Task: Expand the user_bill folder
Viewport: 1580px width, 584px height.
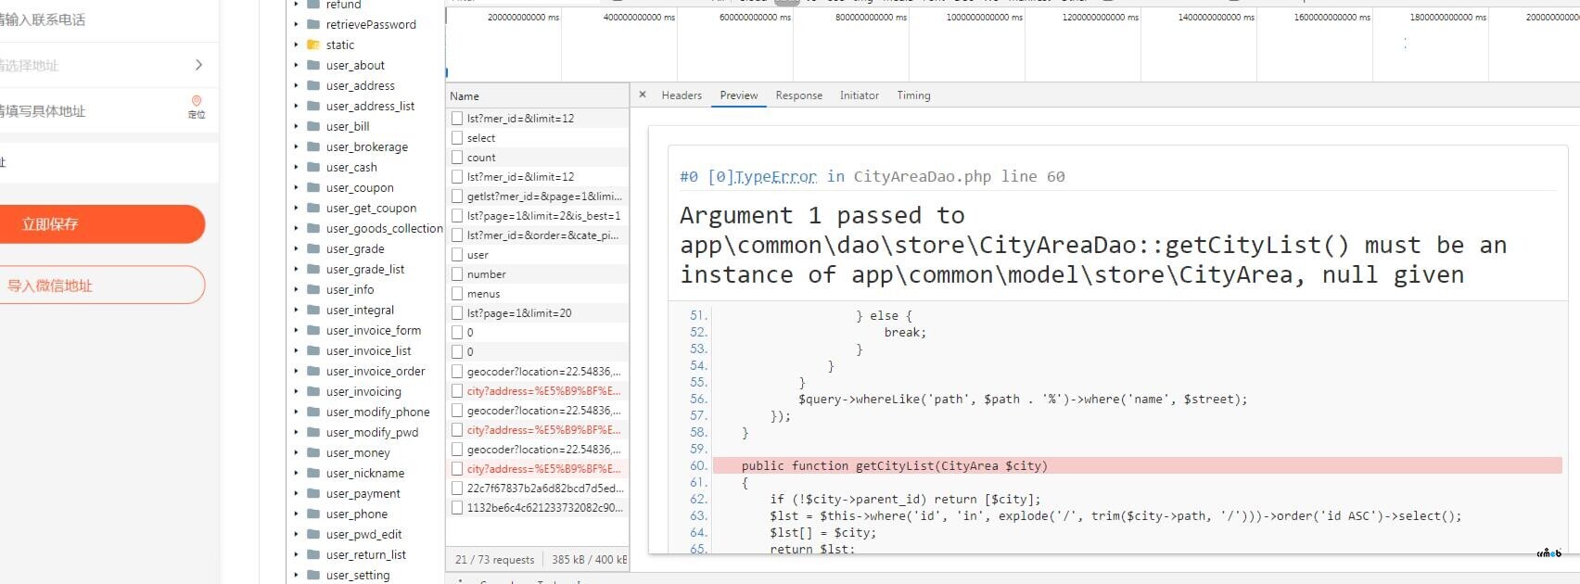Action: click(296, 126)
